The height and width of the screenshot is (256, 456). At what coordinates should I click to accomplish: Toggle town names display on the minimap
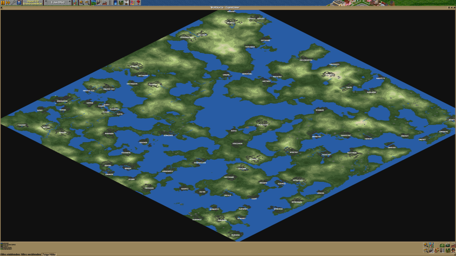click(x=431, y=250)
